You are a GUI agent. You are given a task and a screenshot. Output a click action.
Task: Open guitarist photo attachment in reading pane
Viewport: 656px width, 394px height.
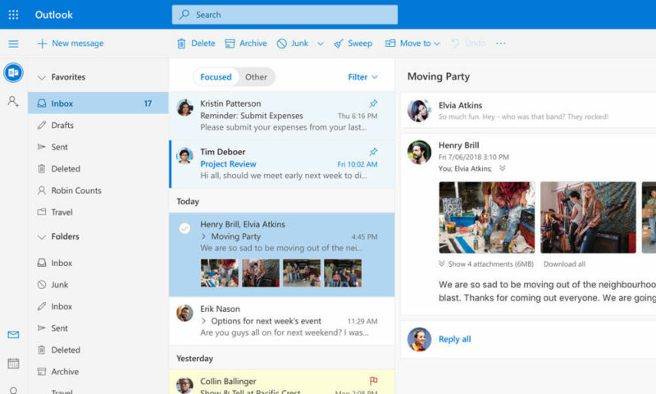tap(588, 218)
